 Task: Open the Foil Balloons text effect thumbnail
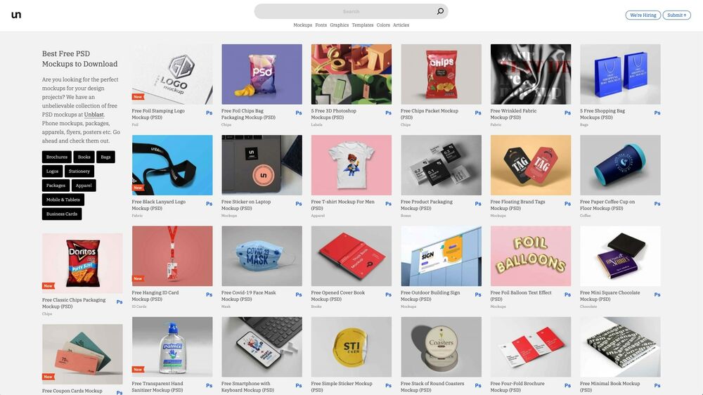pos(531,256)
